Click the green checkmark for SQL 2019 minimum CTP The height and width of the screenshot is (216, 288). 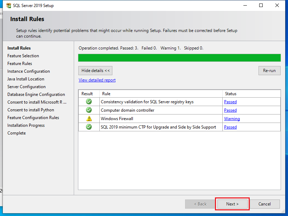(89, 127)
